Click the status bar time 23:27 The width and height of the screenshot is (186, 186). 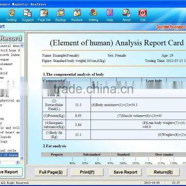pos(176,182)
